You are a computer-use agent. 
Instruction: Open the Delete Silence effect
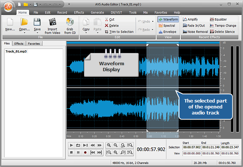click(x=222, y=32)
